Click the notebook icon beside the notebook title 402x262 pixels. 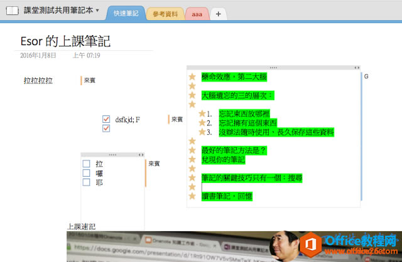[13, 11]
